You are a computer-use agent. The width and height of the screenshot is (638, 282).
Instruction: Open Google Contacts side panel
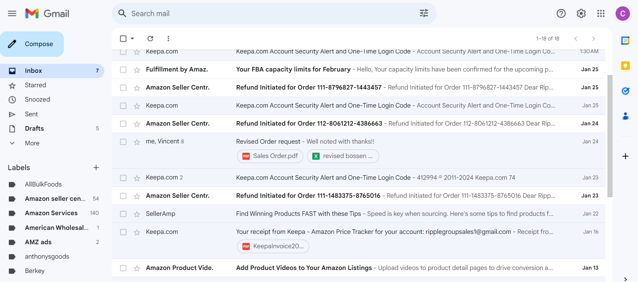[625, 116]
